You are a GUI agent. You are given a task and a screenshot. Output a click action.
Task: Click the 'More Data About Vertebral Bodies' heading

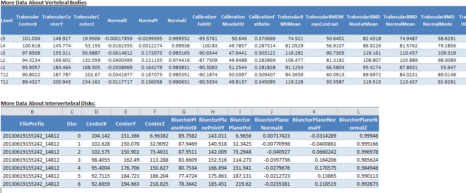tap(43, 3)
